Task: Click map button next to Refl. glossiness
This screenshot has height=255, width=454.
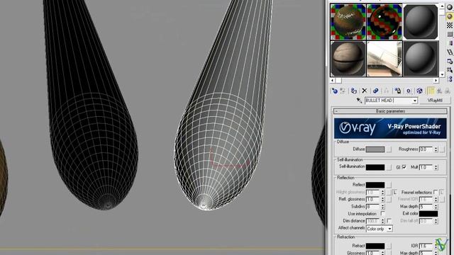Action: point(389,199)
